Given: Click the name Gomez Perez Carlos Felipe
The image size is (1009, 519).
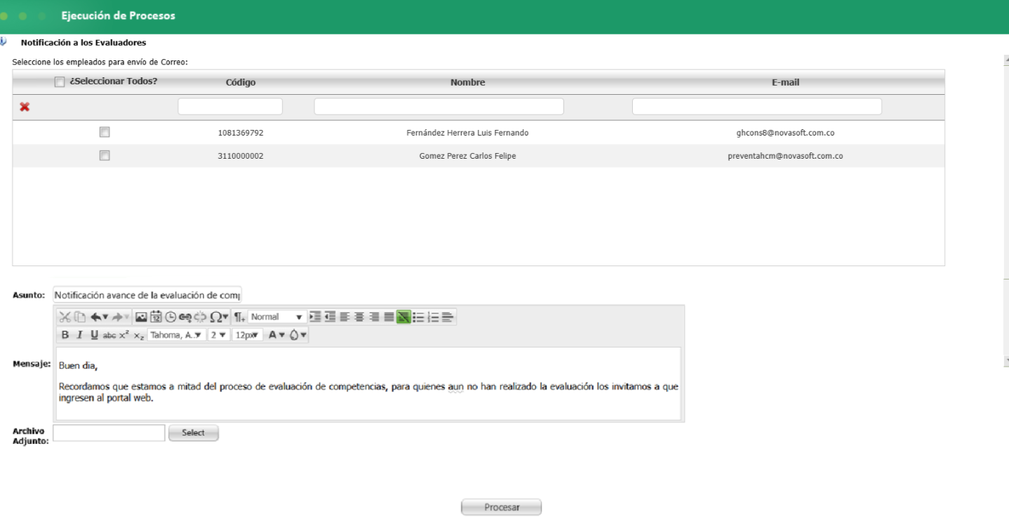Looking at the screenshot, I should 467,156.
